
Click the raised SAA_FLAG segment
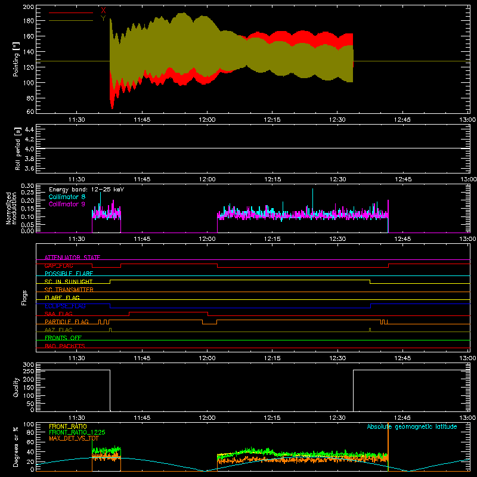(x=169, y=312)
